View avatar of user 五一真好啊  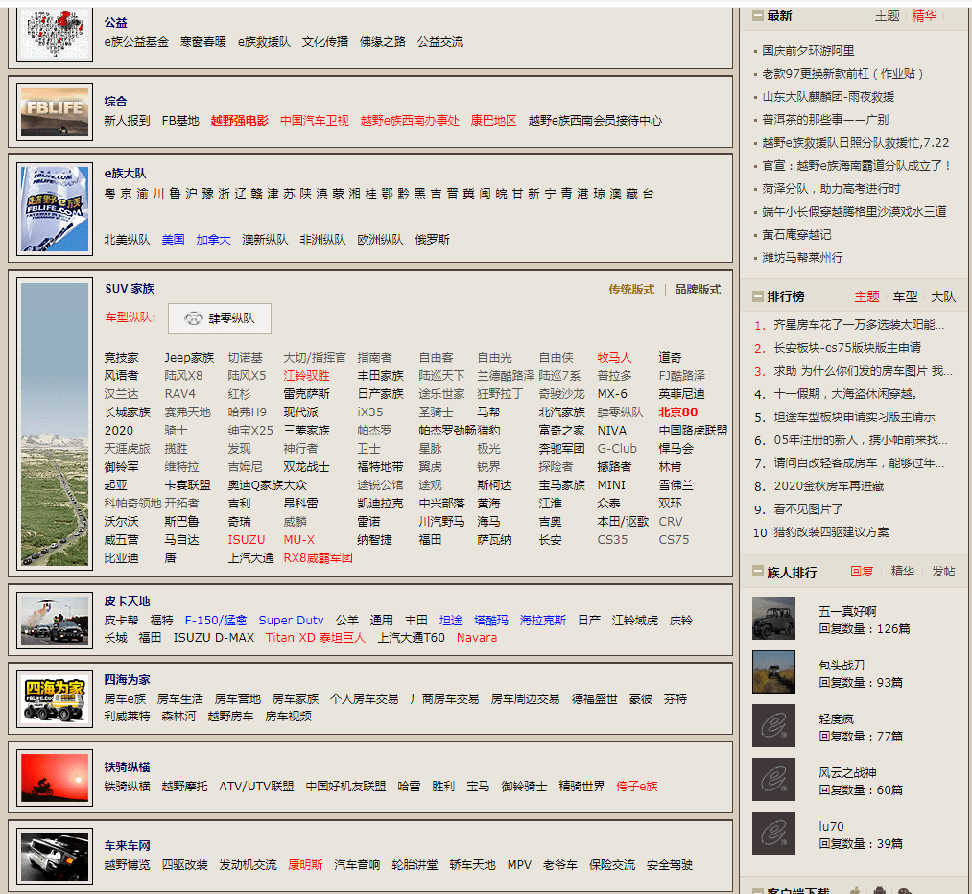coord(773,618)
